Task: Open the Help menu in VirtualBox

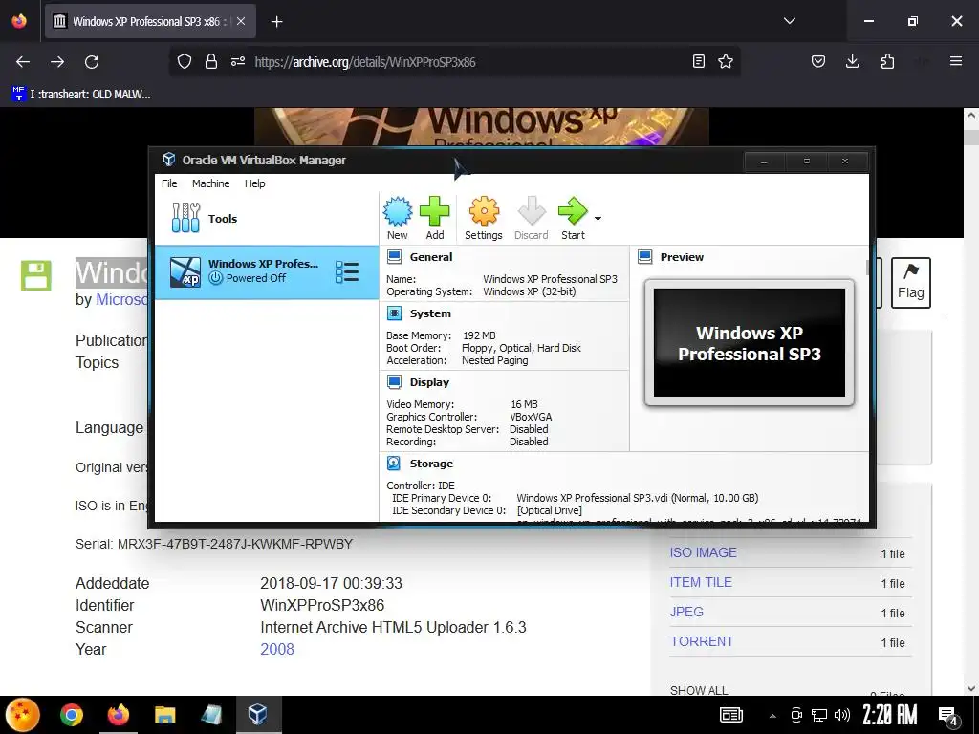Action: click(x=254, y=183)
